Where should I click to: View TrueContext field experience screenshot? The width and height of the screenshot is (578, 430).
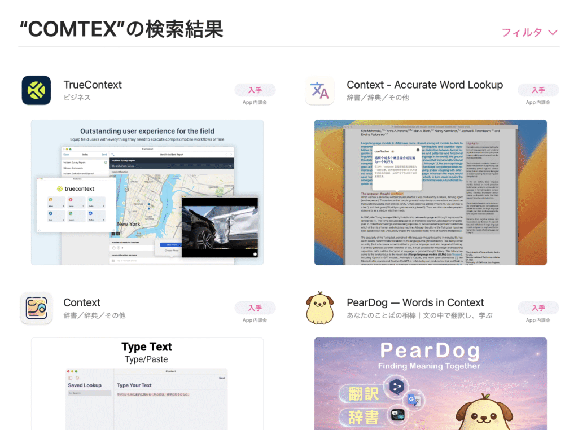coord(147,192)
